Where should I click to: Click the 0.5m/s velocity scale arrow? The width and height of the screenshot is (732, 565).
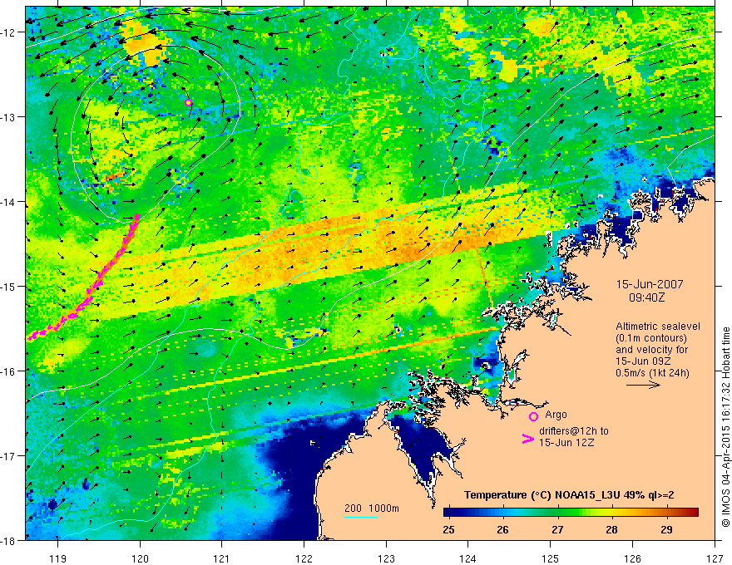click(x=643, y=385)
